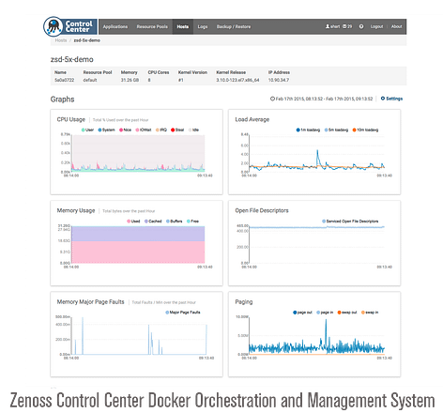Click the Control Center octopus logo

click(x=53, y=26)
